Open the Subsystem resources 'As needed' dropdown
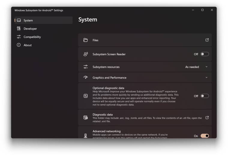This screenshot has height=155, width=228. coord(196,67)
